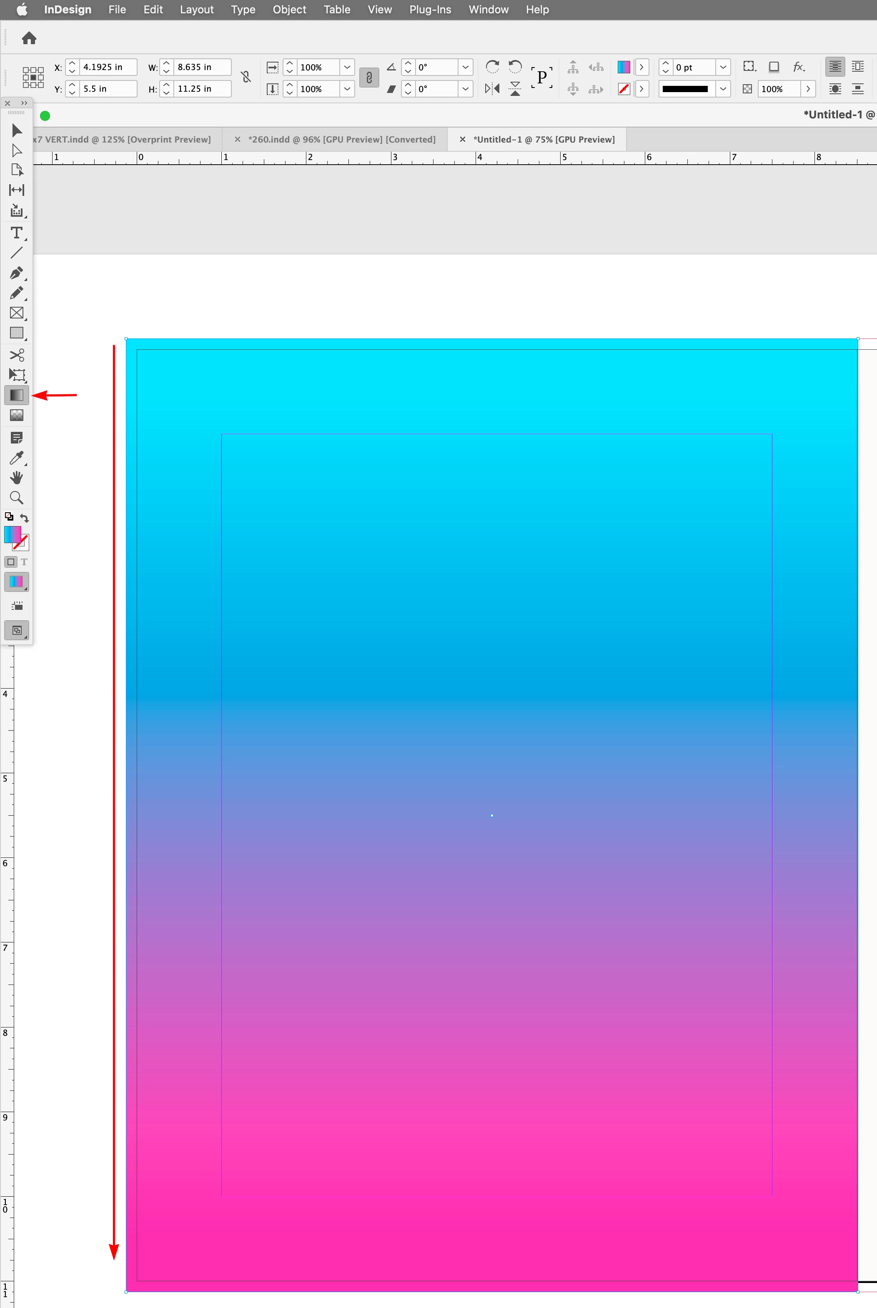
Task: Open the Layout menu
Action: (197, 10)
